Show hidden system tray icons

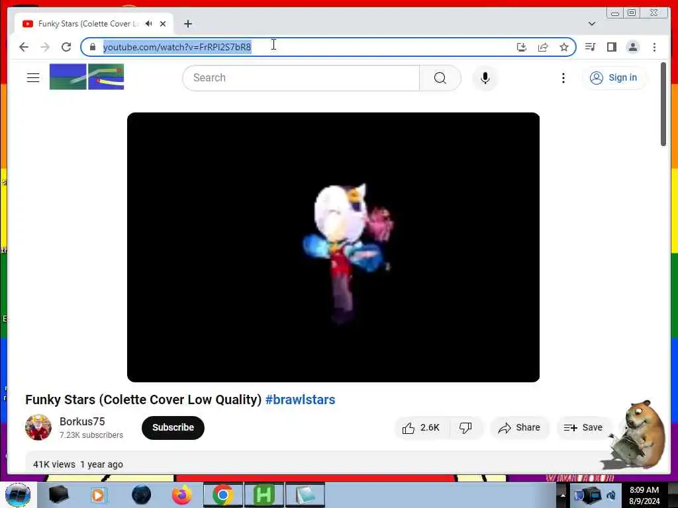(x=563, y=495)
